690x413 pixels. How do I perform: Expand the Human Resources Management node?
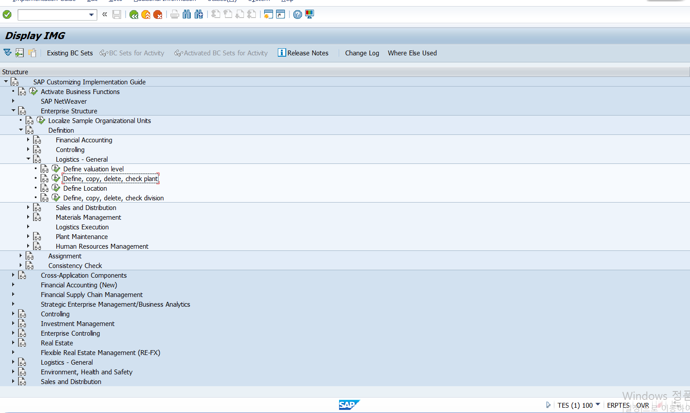(28, 246)
